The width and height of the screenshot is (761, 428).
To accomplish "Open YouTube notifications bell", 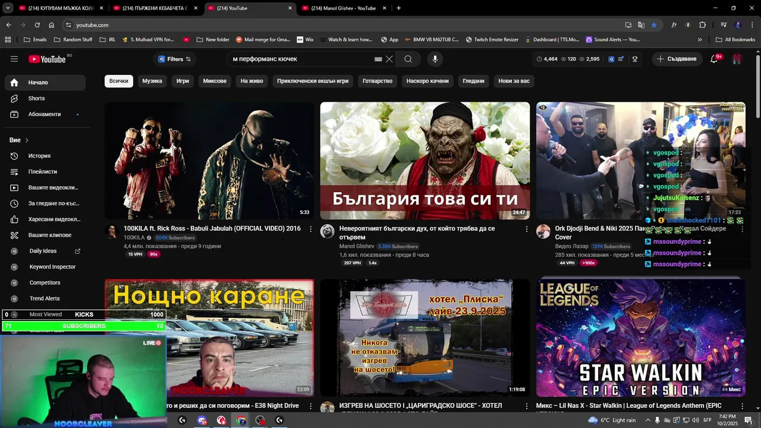I will coord(714,59).
